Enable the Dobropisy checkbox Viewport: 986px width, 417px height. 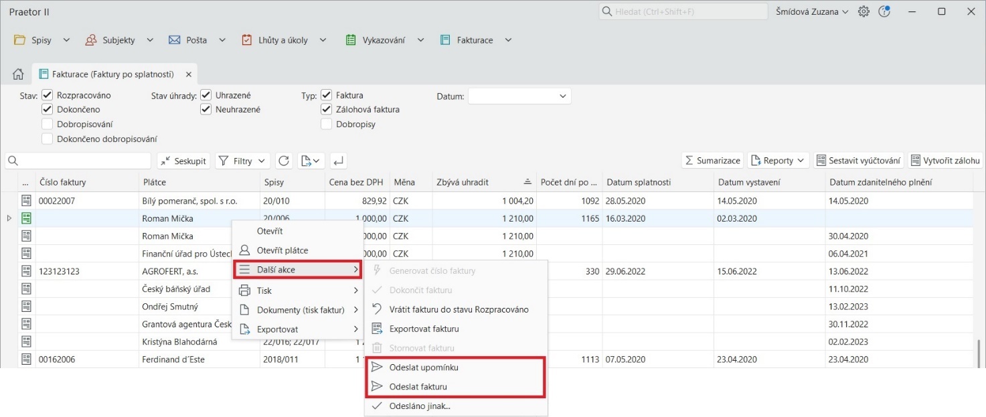(x=326, y=124)
